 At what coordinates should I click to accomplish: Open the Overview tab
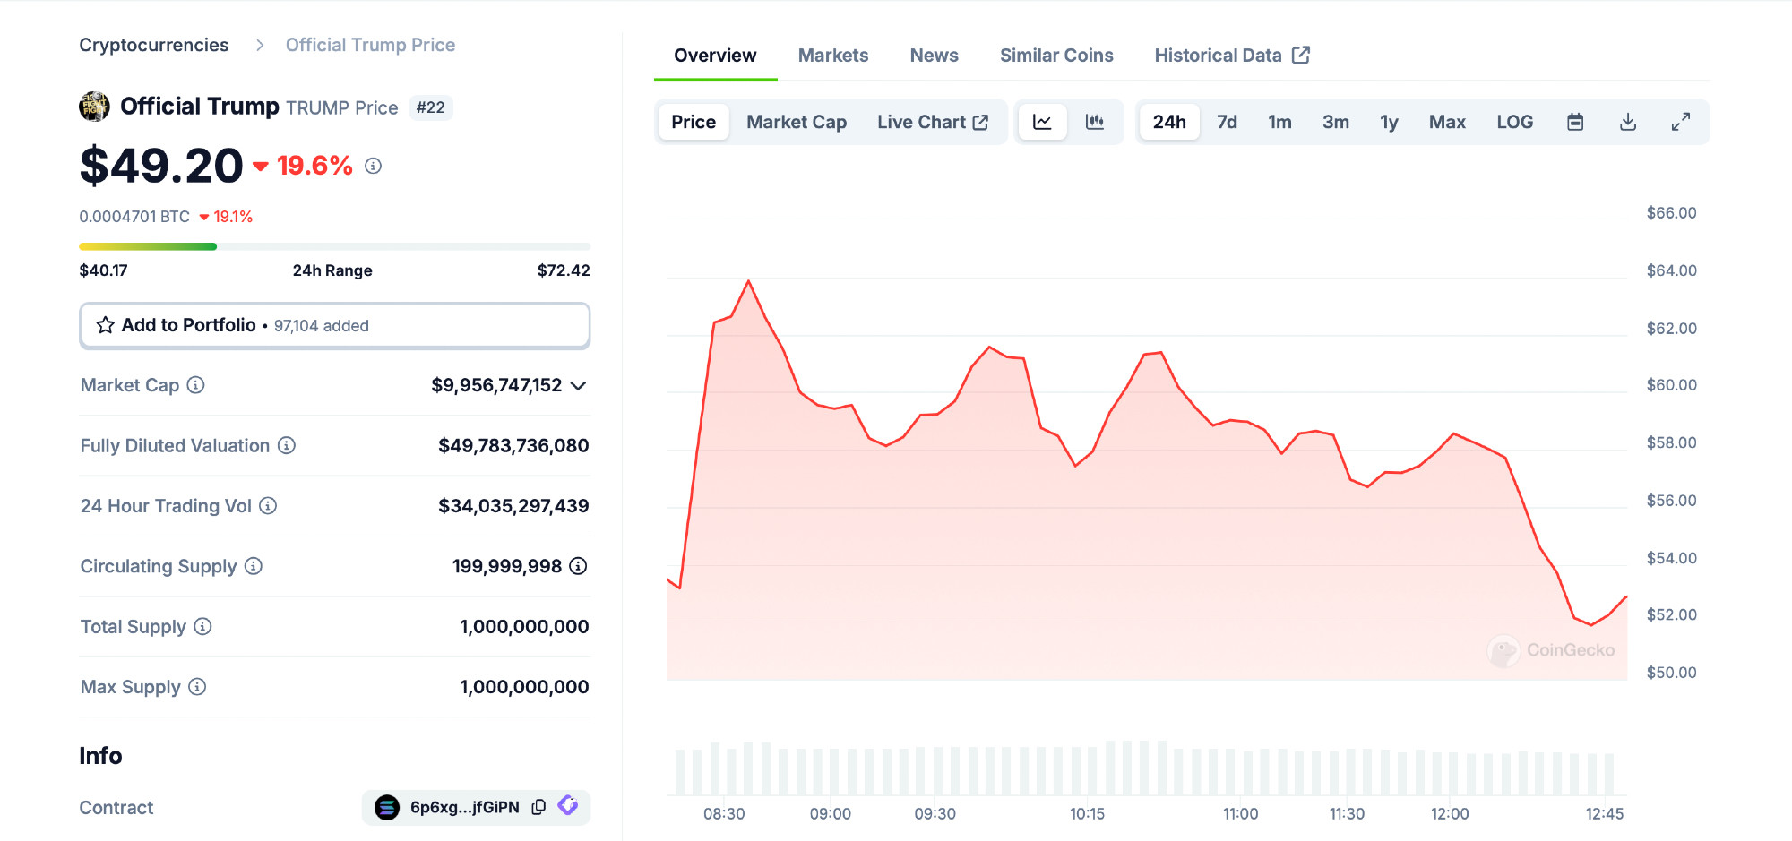[x=715, y=56]
